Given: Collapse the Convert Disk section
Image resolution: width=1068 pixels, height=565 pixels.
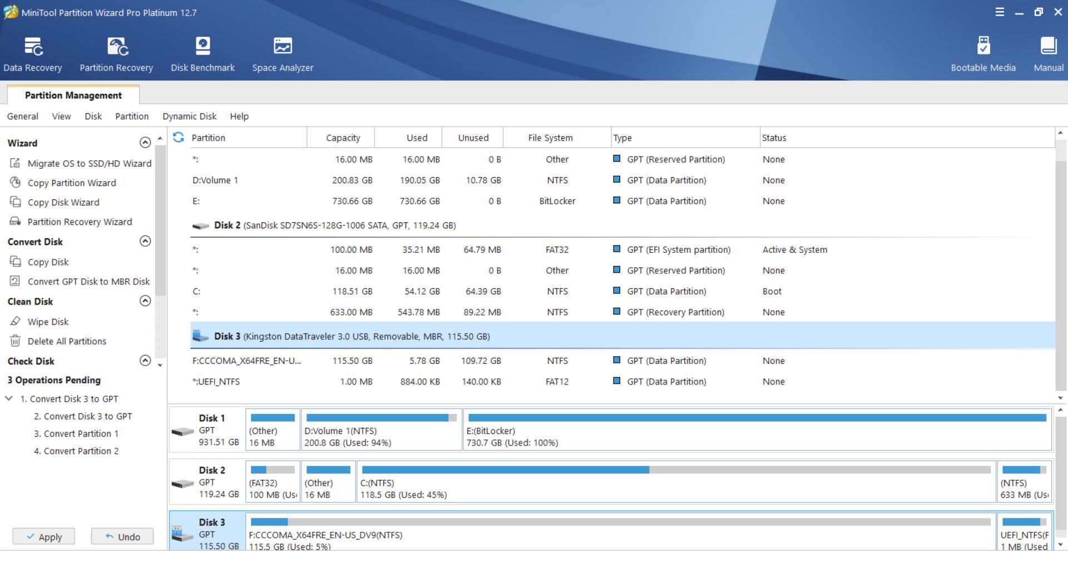Looking at the screenshot, I should (x=145, y=241).
